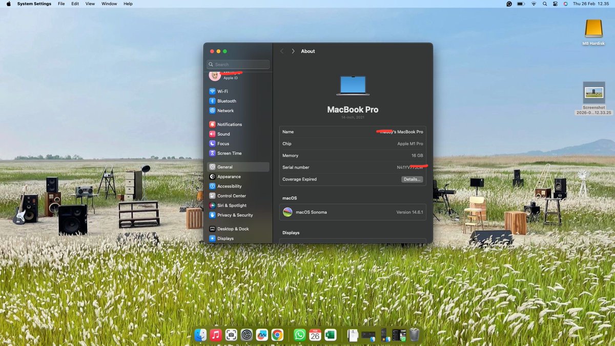Open WhatsApp from the Dock
Screen dimensions: 615x346
tap(300, 335)
